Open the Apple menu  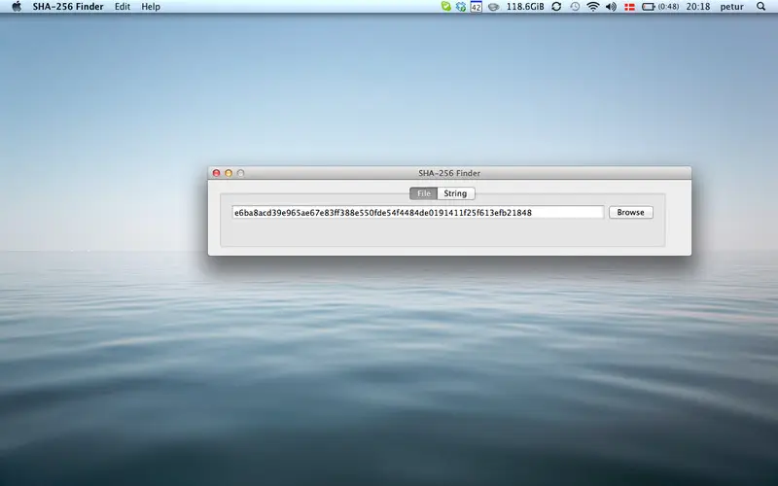[x=17, y=7]
